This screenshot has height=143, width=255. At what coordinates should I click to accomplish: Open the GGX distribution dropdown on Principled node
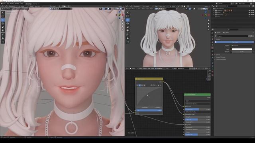[x=198, y=101]
